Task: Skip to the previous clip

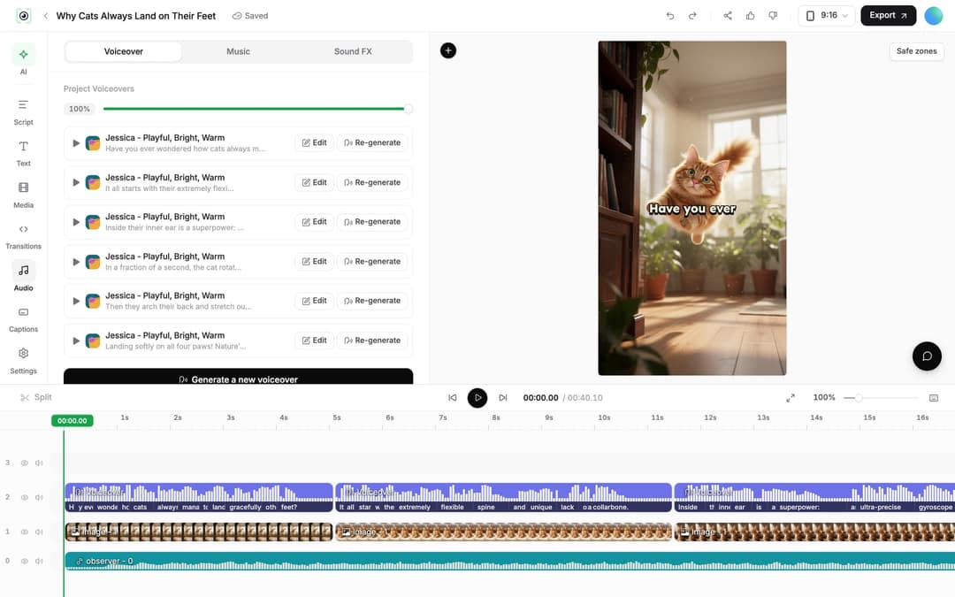Action: 453,398
